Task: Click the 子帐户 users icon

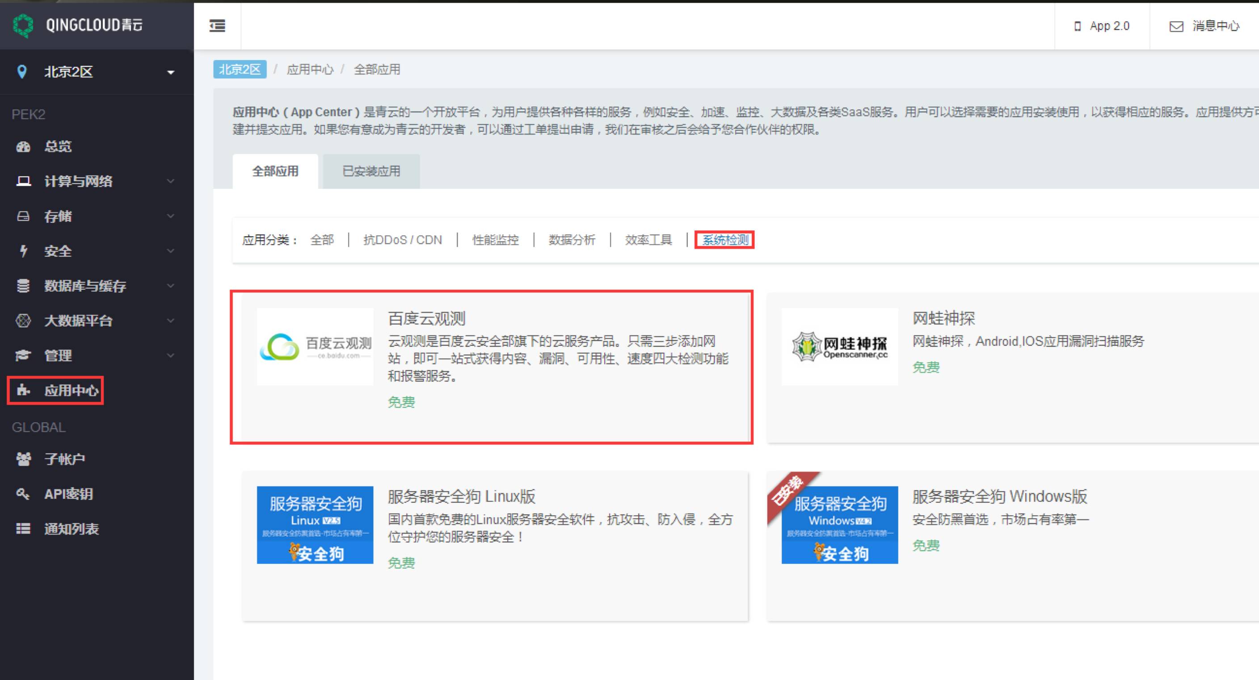Action: (x=23, y=459)
